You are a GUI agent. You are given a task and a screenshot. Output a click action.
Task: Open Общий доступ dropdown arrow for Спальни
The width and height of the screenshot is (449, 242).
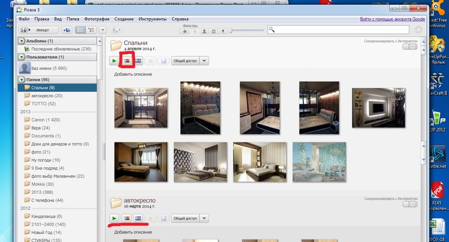coord(204,61)
